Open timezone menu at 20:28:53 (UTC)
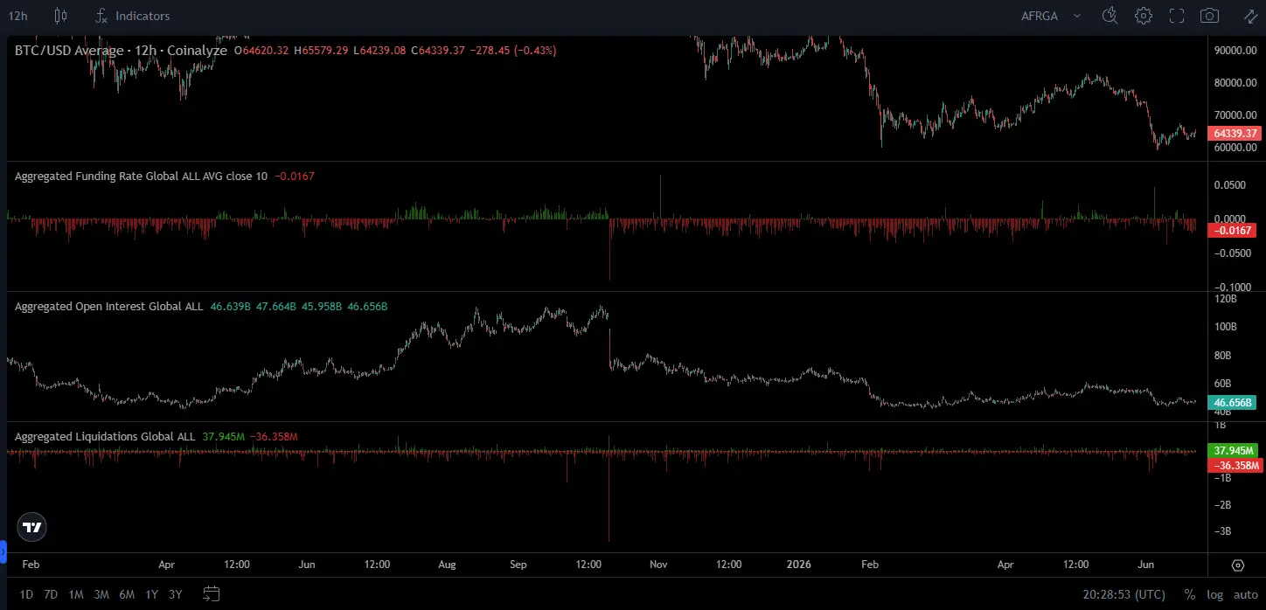 (1123, 594)
